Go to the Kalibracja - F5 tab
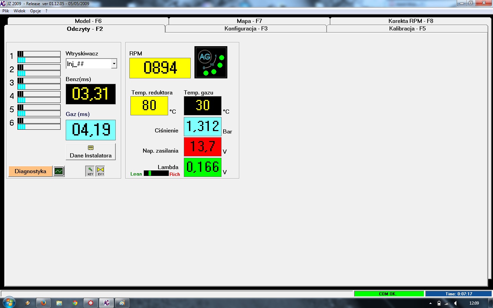 [x=407, y=29]
